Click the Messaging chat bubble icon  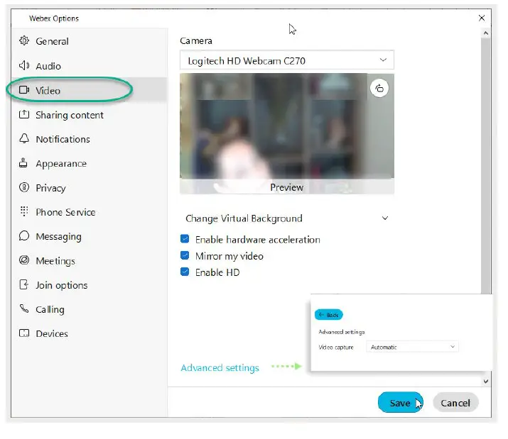click(x=24, y=236)
